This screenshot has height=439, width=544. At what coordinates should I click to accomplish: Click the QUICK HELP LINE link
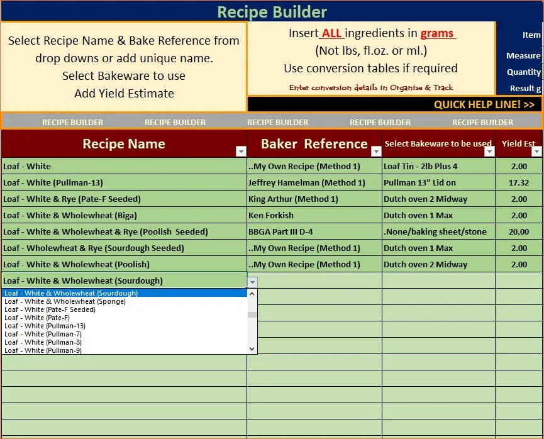click(x=484, y=104)
